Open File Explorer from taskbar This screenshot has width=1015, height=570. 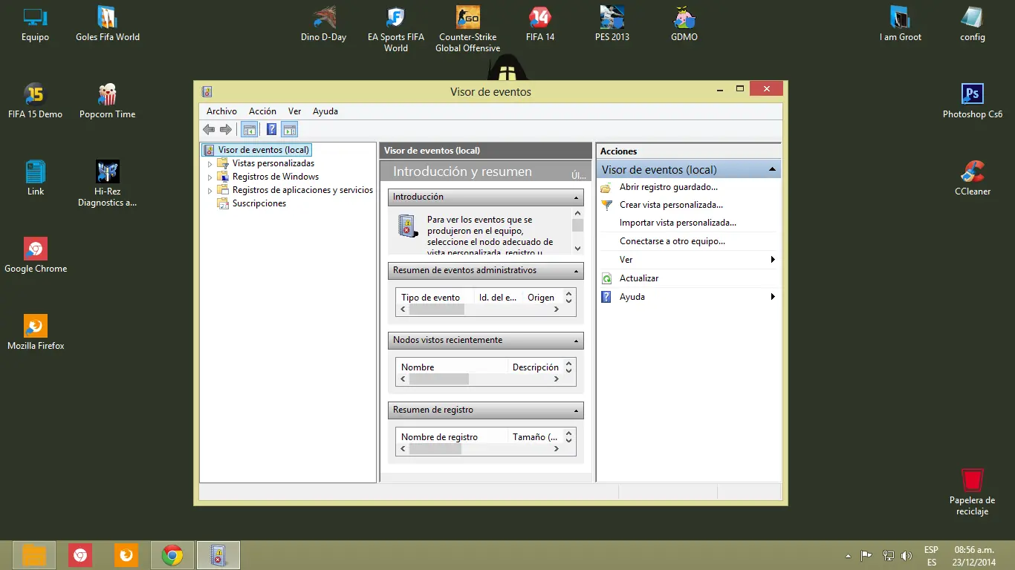[x=34, y=555]
